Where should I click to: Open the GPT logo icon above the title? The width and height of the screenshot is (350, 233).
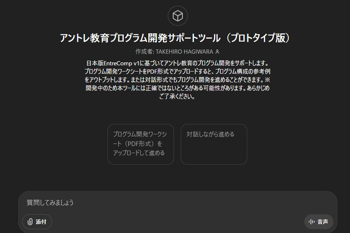click(177, 16)
